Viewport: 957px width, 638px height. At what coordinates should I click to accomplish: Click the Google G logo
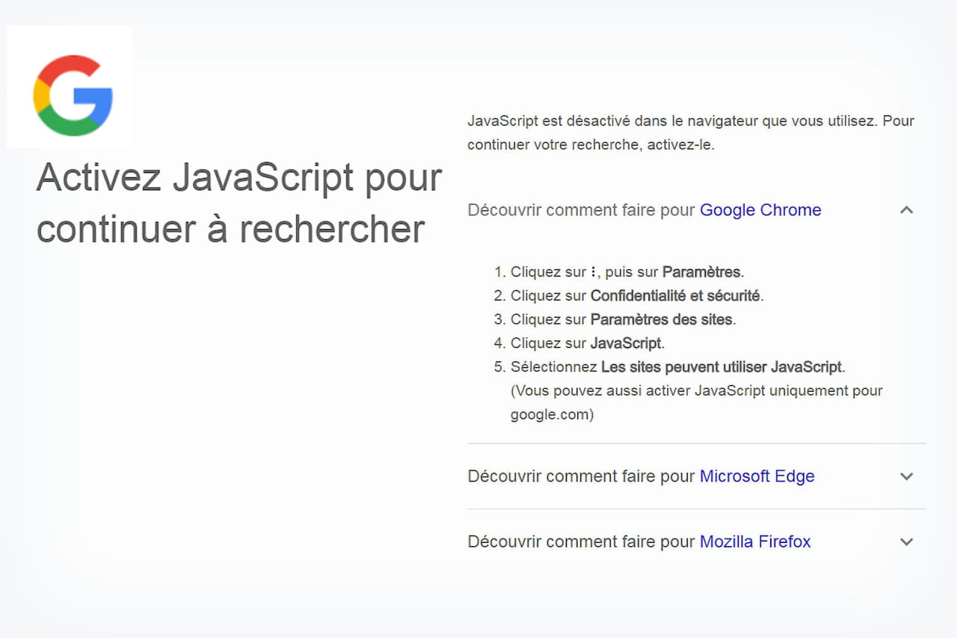point(73,95)
